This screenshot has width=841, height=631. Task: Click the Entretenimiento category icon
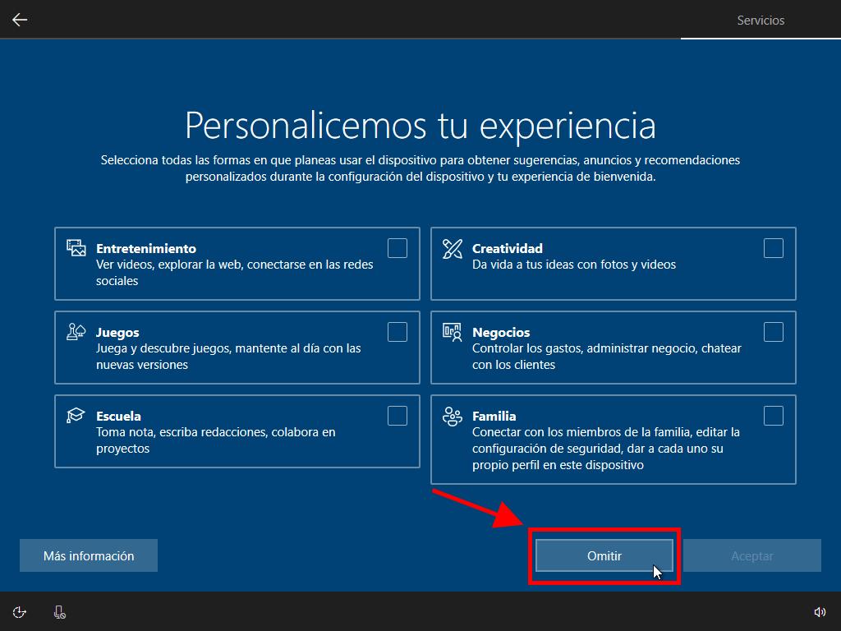(76, 248)
